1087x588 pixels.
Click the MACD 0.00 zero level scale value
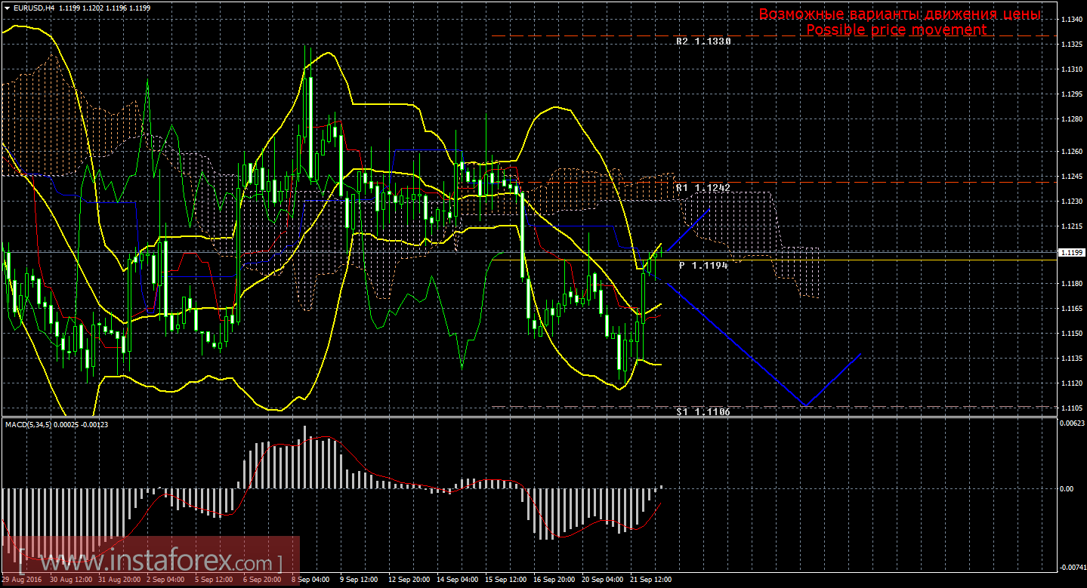click(1066, 488)
